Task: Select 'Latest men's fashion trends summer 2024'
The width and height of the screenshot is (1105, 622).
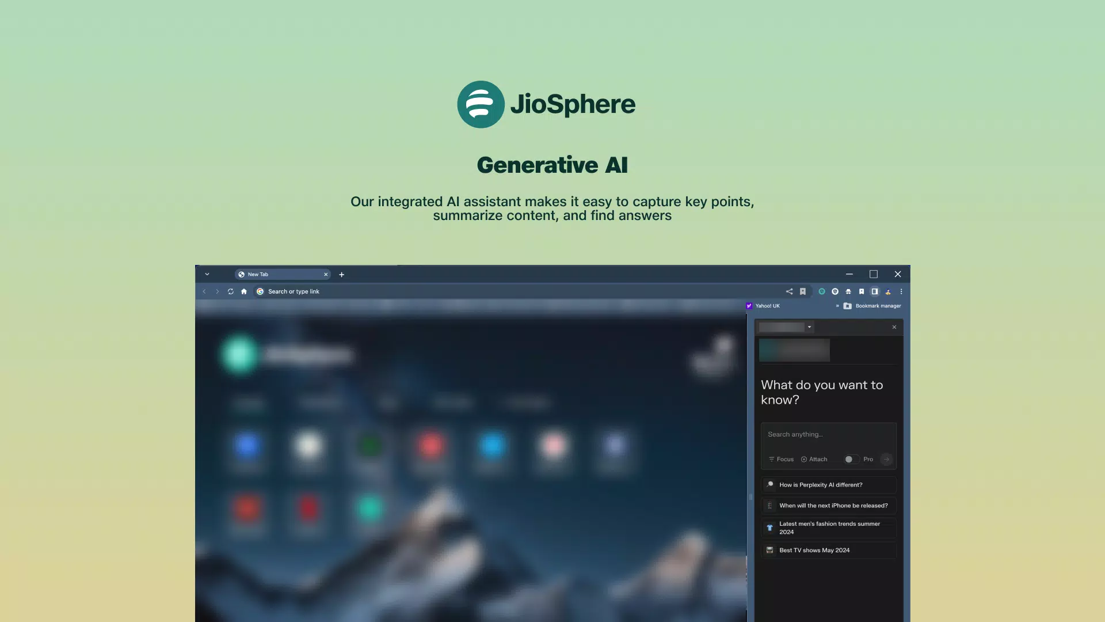Action: tap(829, 528)
